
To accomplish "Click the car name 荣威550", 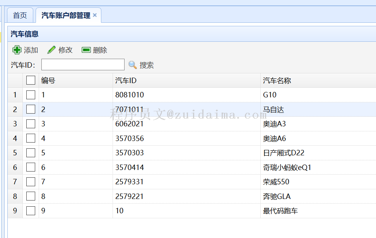I will click(276, 182).
